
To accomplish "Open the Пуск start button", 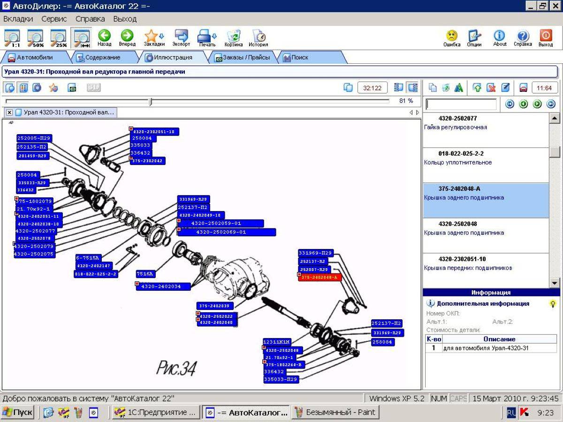I will point(18,413).
